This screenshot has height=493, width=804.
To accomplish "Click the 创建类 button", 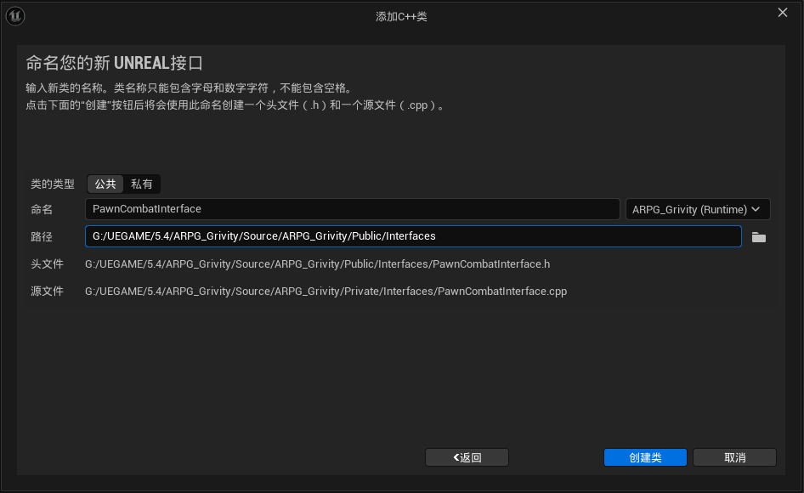I will (x=645, y=457).
